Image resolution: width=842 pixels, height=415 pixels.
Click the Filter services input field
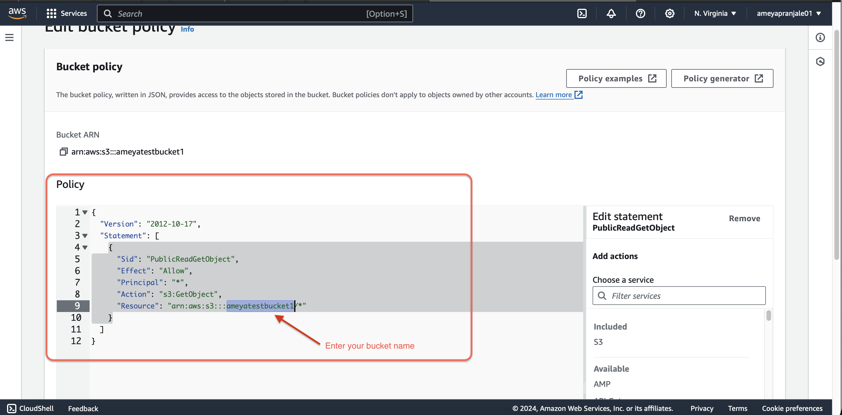click(679, 296)
